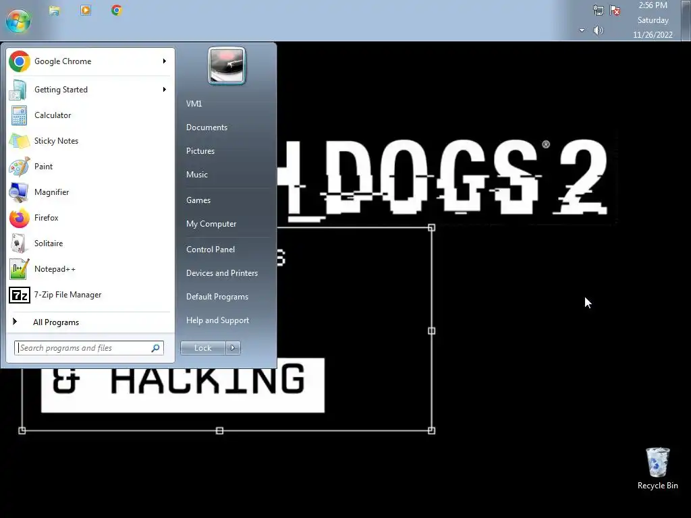Screen dimensions: 691x518
Task: Click the Getting Started icon
Action: pyautogui.click(x=18, y=90)
